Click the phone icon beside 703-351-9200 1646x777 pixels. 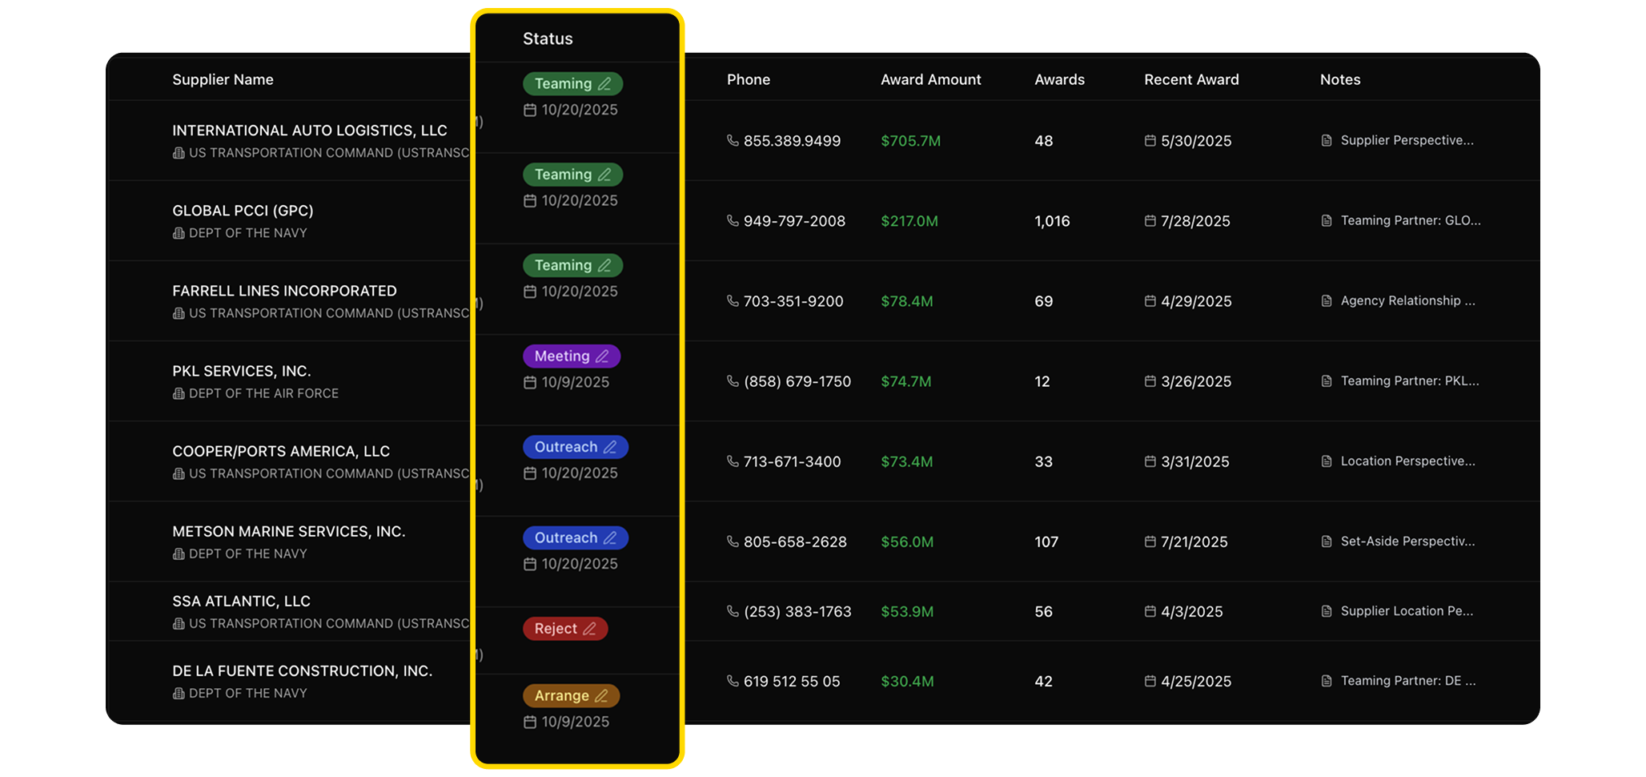[x=733, y=301]
